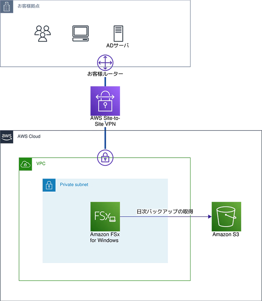This screenshot has width=262, height=301.
Task: Select the お客様ルーター text label
Action: click(x=105, y=74)
